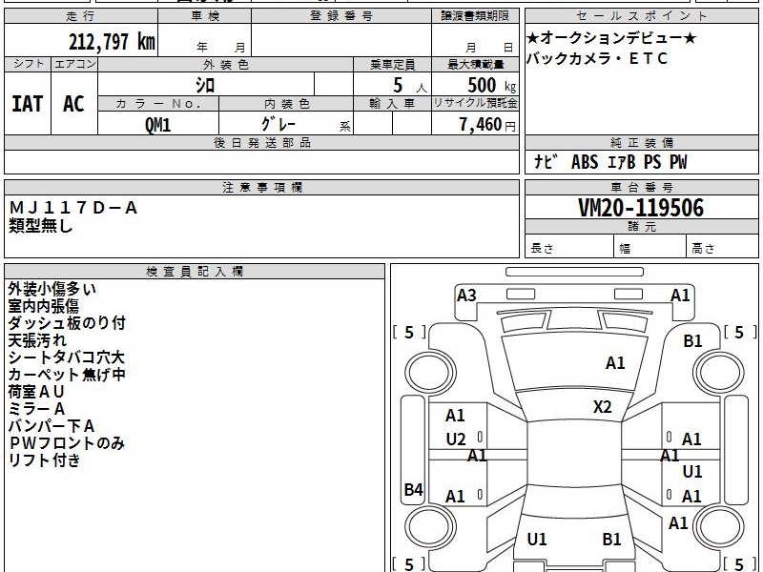The width and height of the screenshot is (763, 572).
Task: Select the U2 dent mark on diagram
Action: (x=456, y=439)
